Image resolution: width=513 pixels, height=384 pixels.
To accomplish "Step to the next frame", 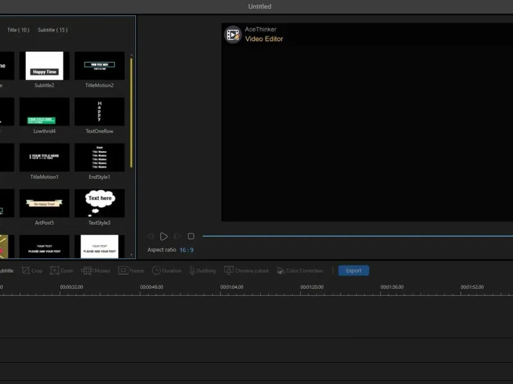I will (177, 236).
